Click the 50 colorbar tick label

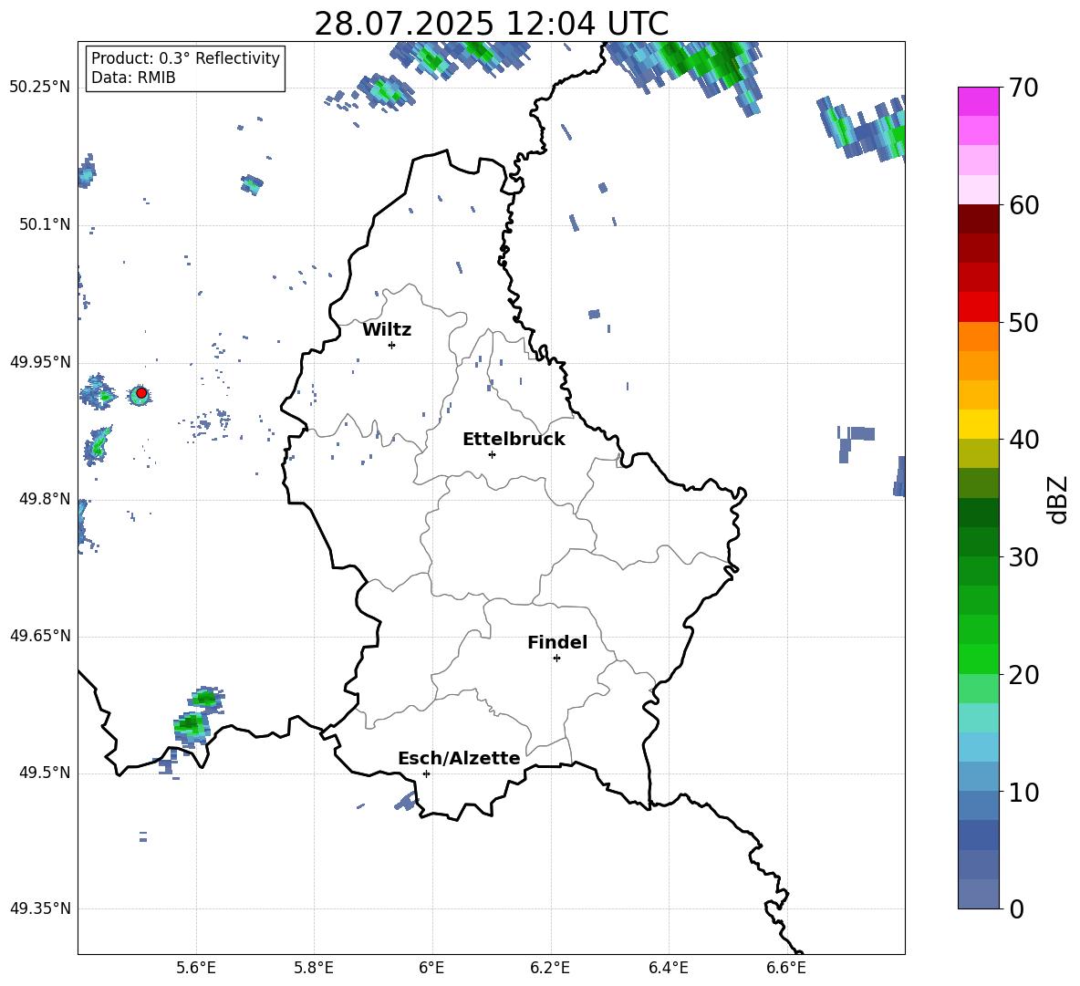coord(1023,323)
